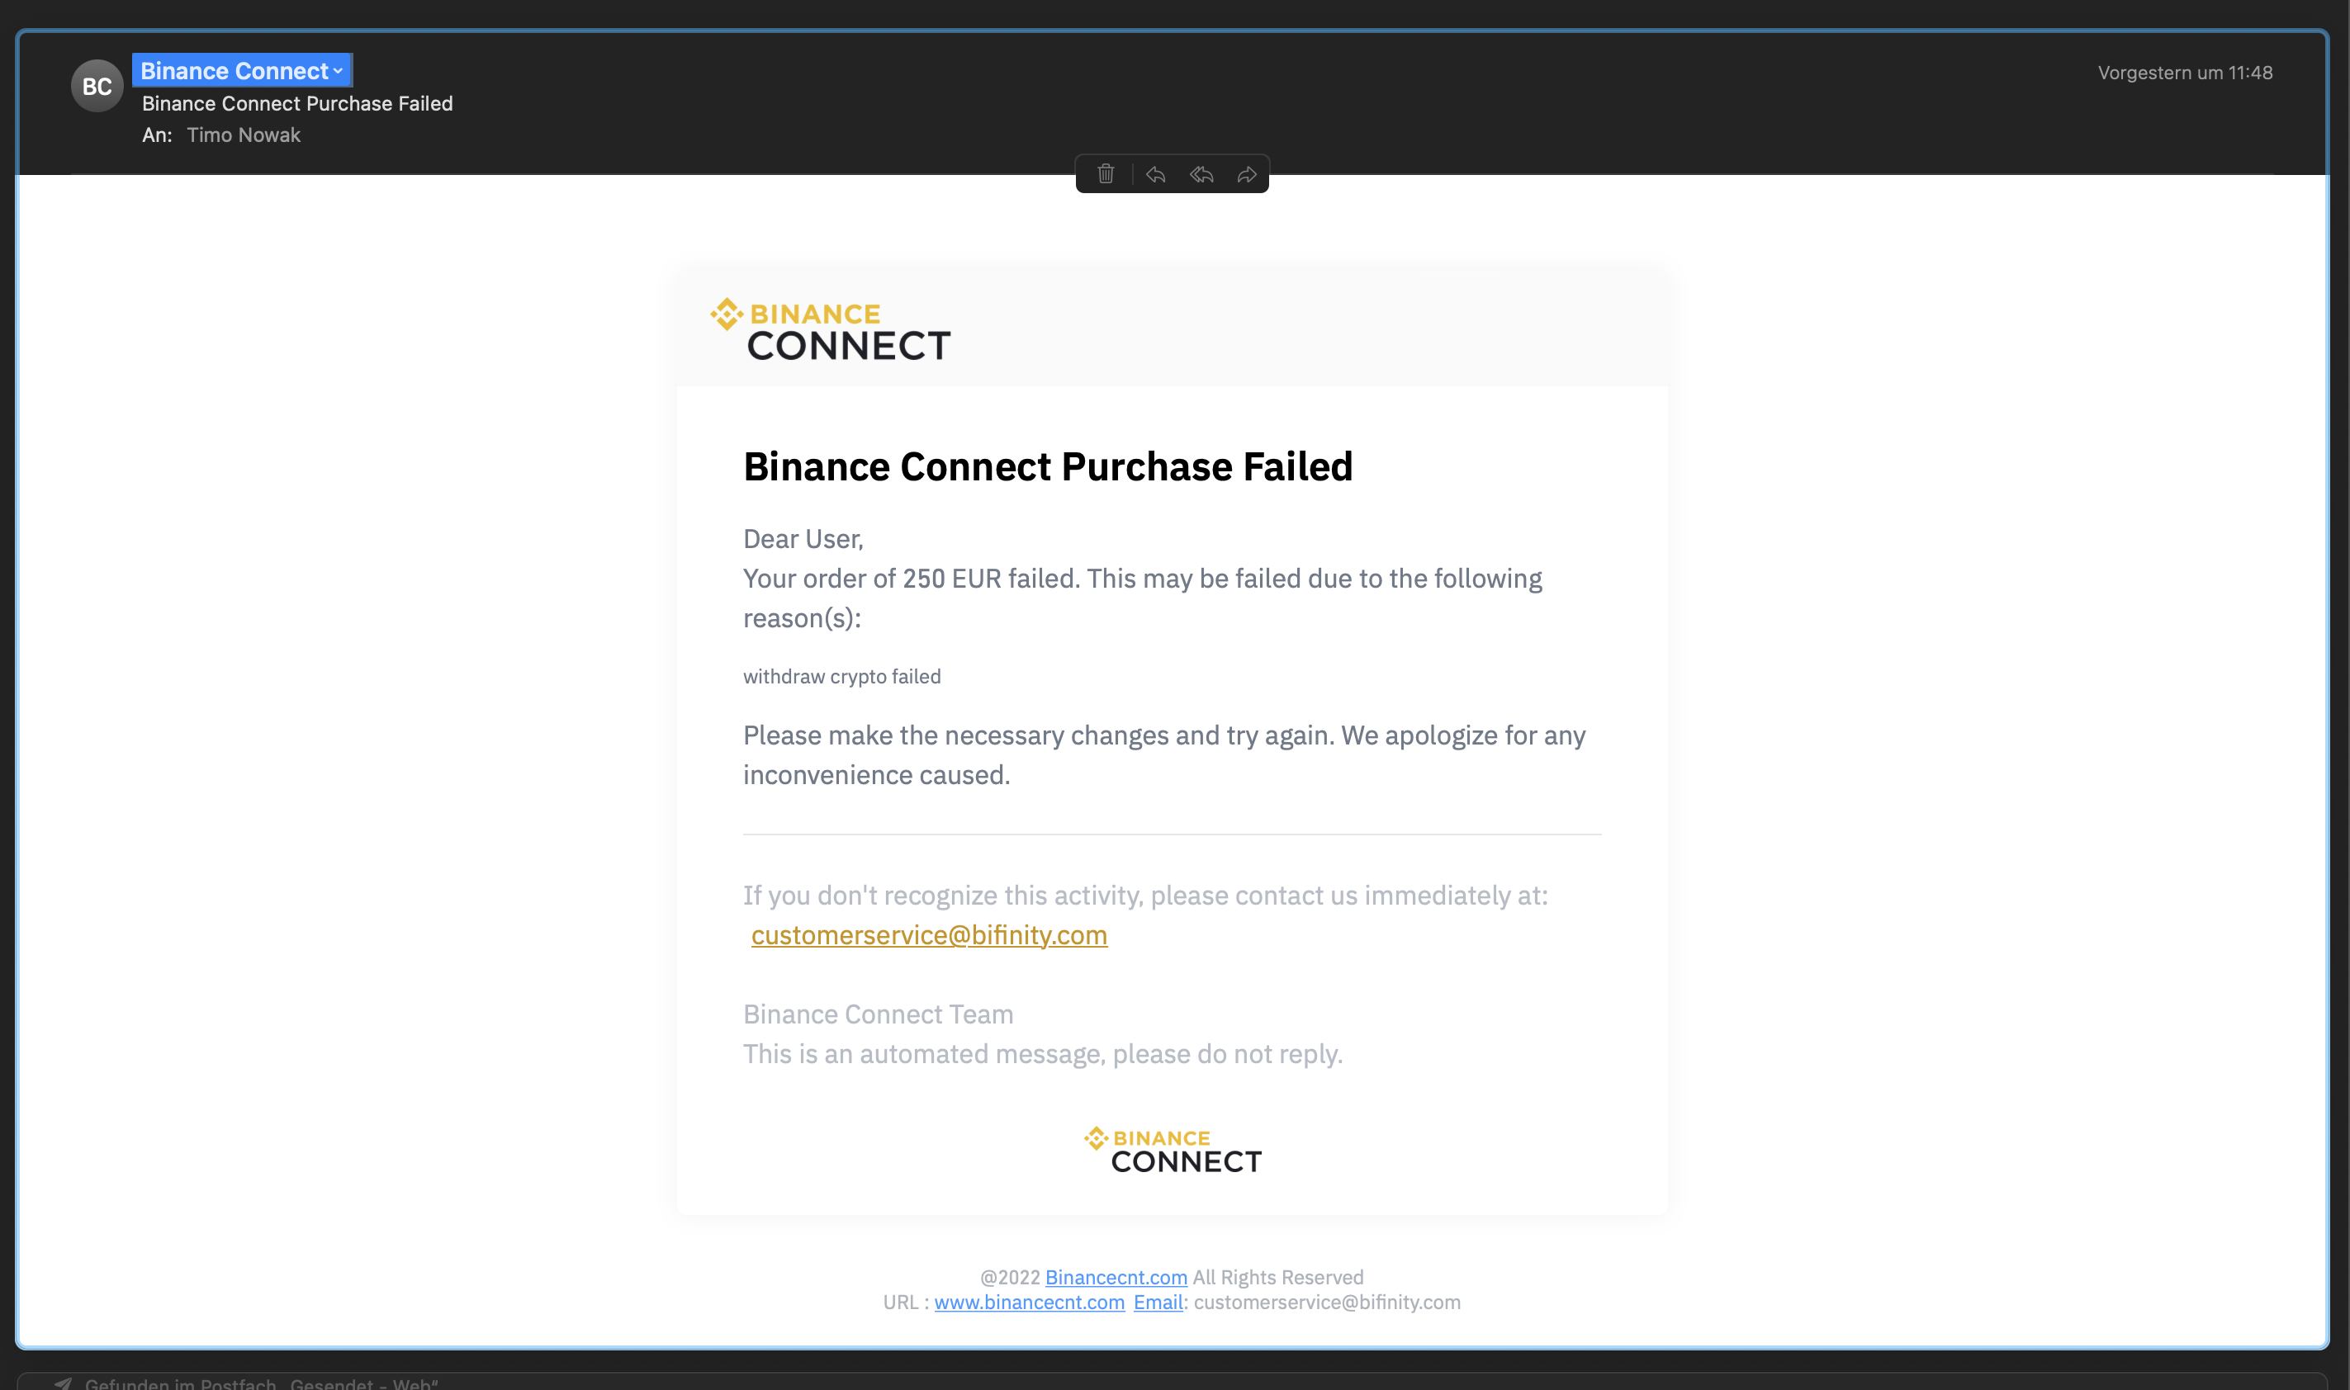
Task: Click the 'Binance Connect Team' signature text
Action: pyautogui.click(x=878, y=1014)
